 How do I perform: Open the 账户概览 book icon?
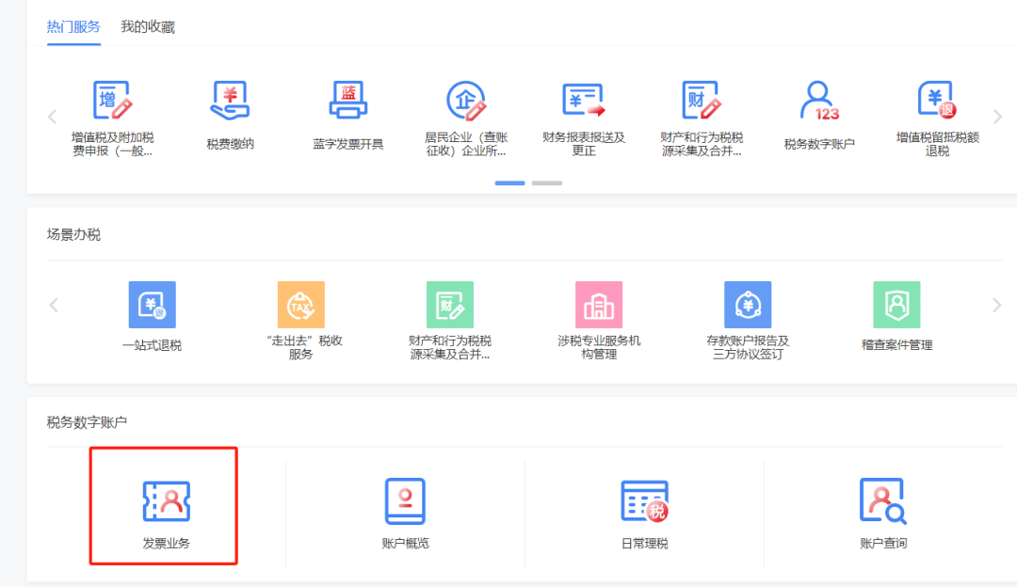click(404, 499)
